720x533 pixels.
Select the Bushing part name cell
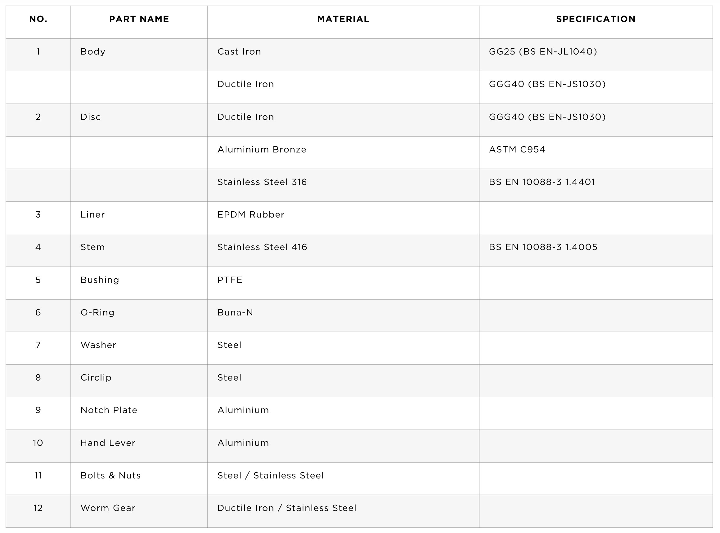click(139, 283)
